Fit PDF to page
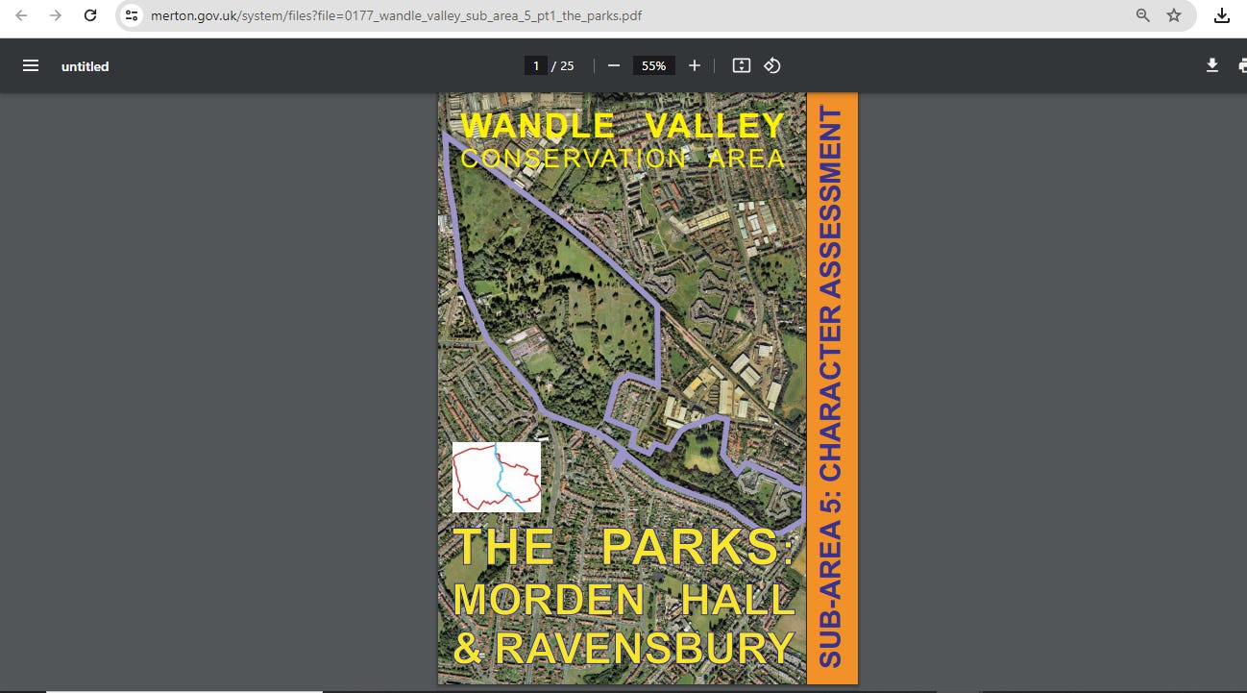The width and height of the screenshot is (1247, 693). (x=742, y=65)
